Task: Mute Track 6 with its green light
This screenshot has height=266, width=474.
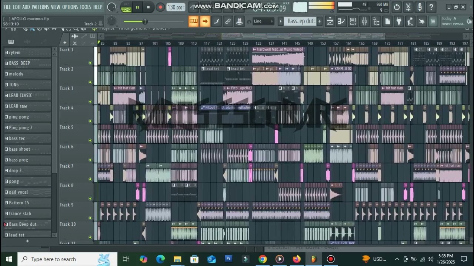Action: 90,160
